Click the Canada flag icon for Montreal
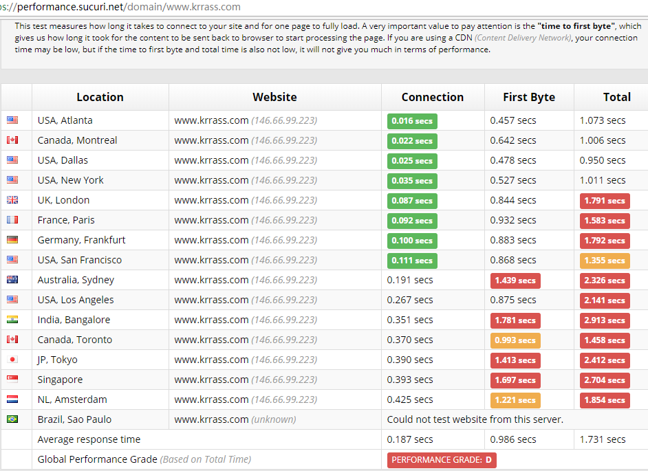 click(12, 140)
